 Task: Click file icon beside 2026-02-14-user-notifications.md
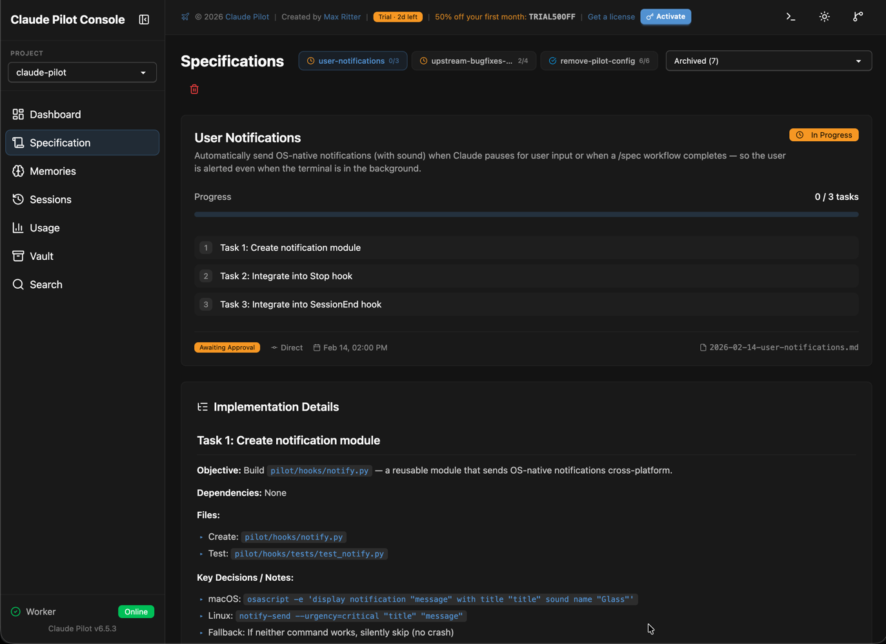703,347
